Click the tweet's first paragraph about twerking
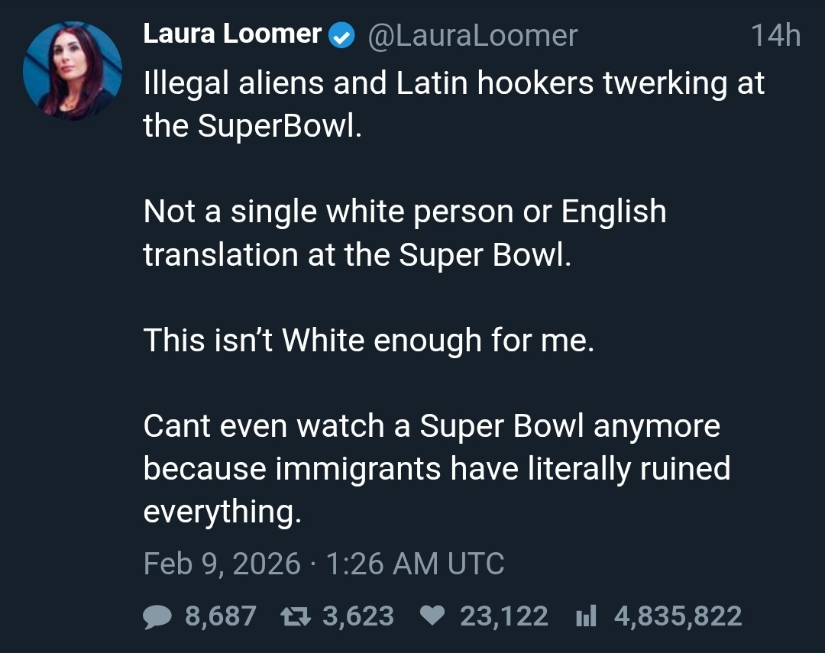825x653 pixels. [453, 104]
